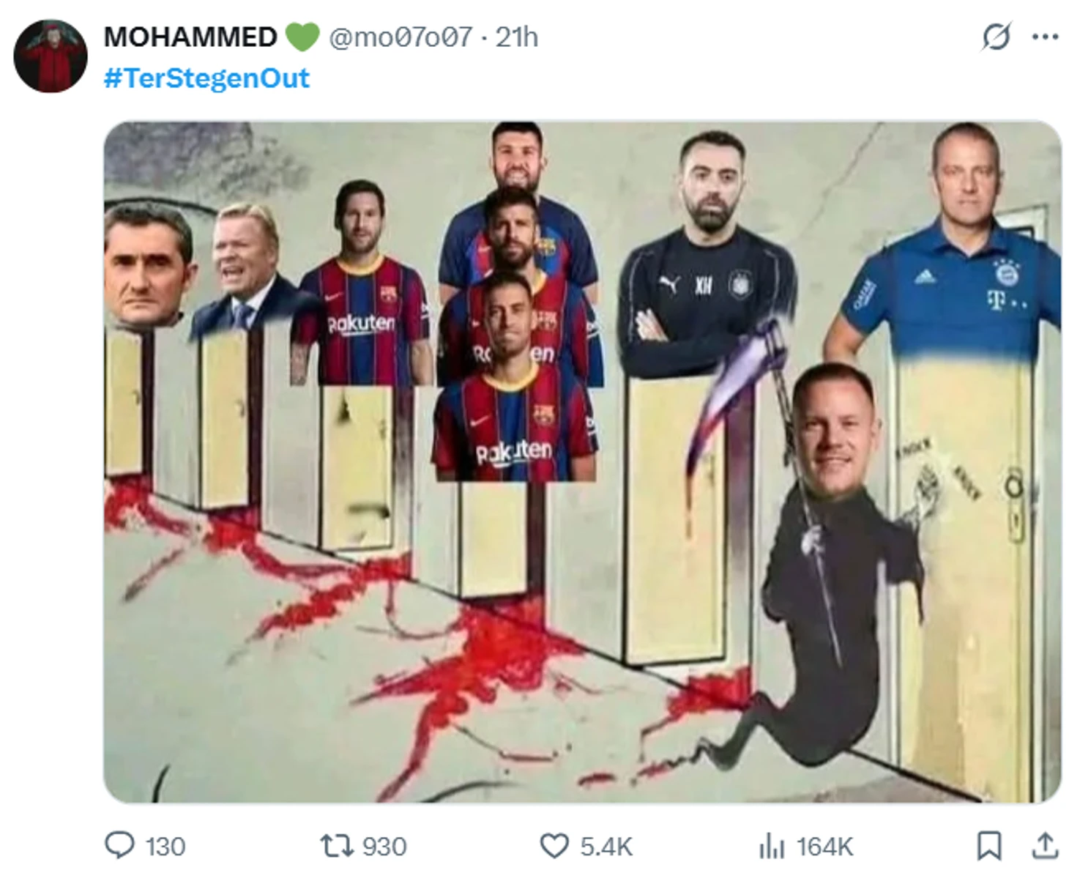The height and width of the screenshot is (873, 1069).
Task: Click the green heart emoji beside the name
Action: (302, 37)
